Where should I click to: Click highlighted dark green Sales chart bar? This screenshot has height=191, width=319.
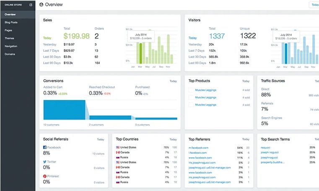point(140,53)
